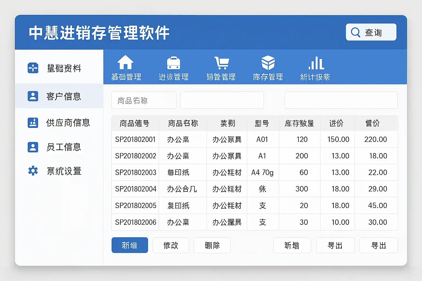Click the 售价 column header

point(372,123)
